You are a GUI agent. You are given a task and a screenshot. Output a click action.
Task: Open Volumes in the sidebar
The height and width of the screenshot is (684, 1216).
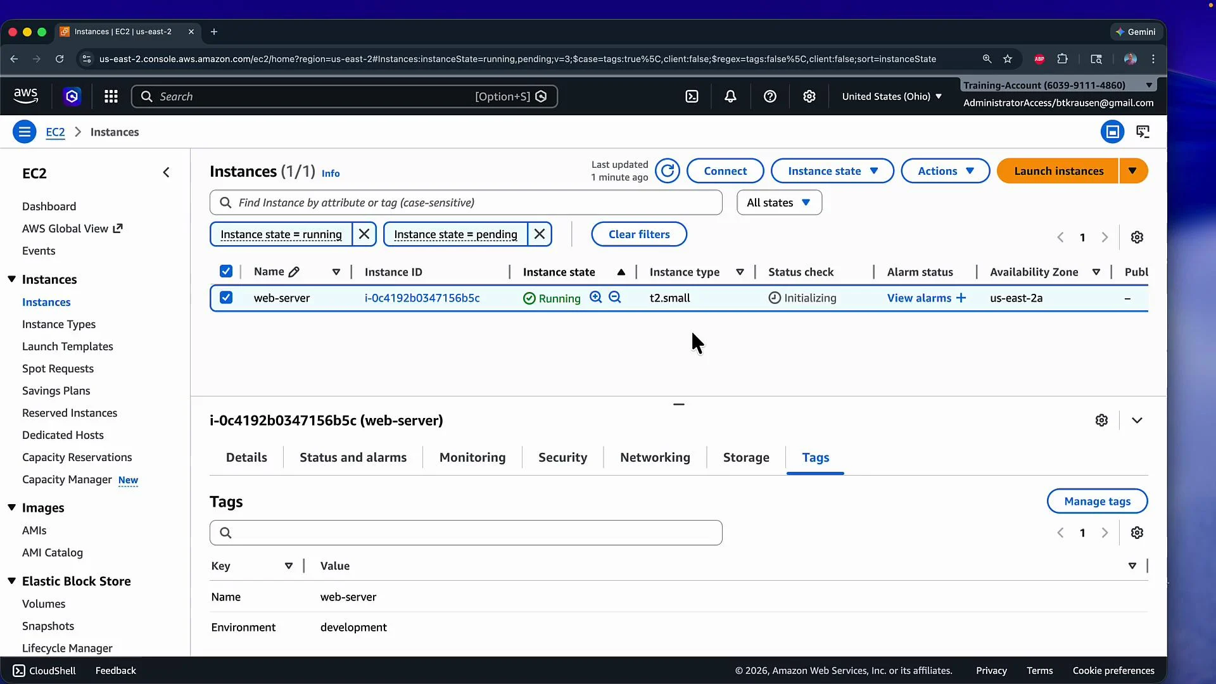(44, 604)
